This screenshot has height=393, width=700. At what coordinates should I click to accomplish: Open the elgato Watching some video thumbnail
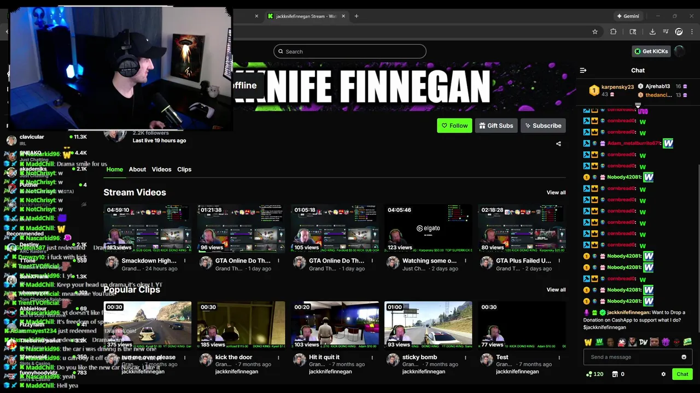coord(428,229)
